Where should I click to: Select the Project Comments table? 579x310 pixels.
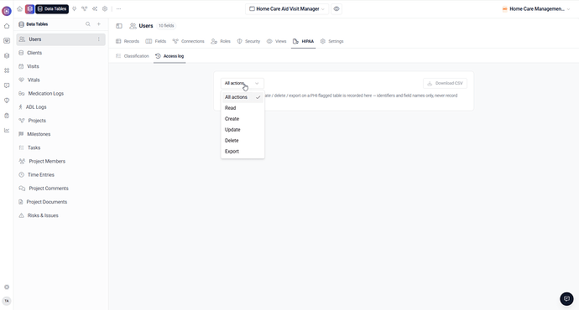[61, 189]
